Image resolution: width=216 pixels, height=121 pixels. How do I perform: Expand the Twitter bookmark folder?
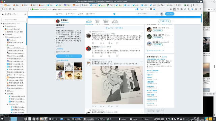pos(6,91)
